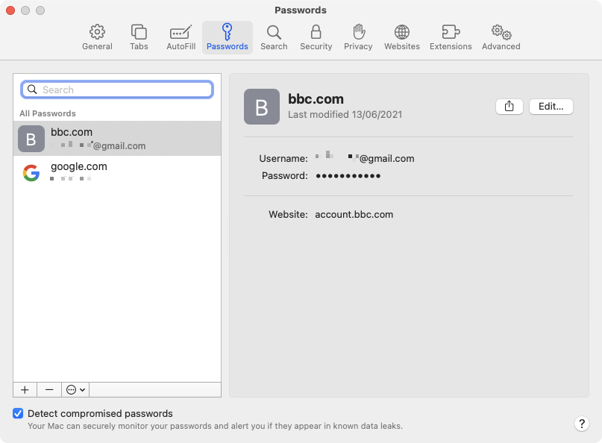Select the google.com password entry
Screen dimensions: 602x443
coord(117,173)
